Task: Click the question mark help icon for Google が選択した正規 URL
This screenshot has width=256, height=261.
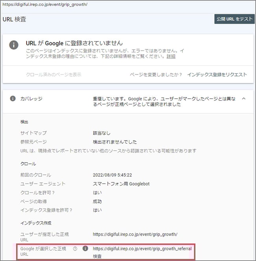Action: tap(75, 249)
